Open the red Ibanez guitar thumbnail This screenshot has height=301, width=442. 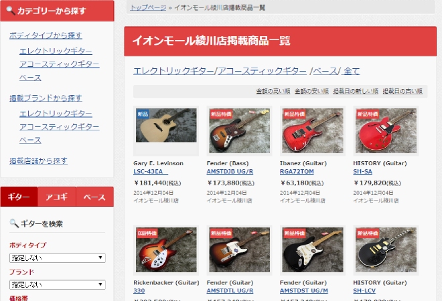(313, 131)
